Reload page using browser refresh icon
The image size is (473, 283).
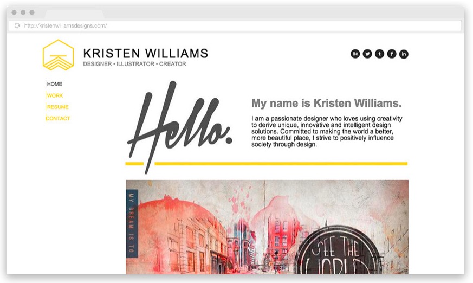point(17,25)
